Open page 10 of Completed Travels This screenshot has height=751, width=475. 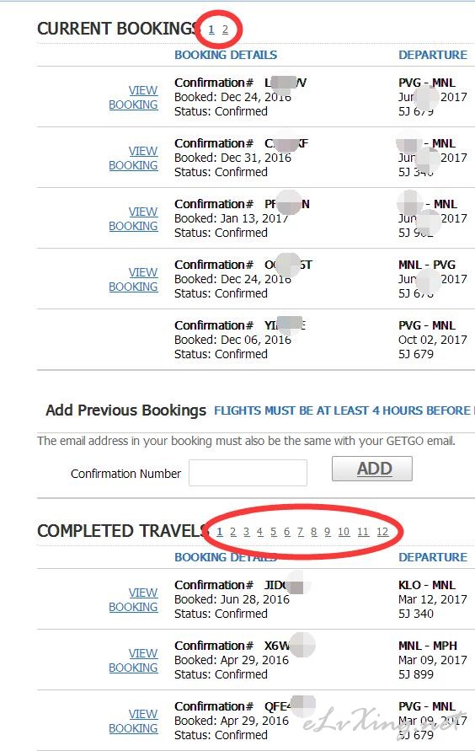tap(344, 532)
